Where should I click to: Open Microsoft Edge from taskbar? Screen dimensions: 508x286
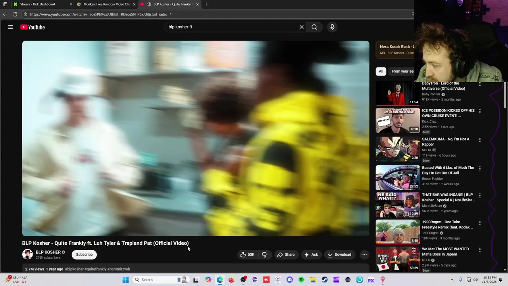220,280
